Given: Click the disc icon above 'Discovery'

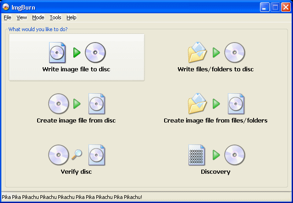Looking at the screenshot, I should coord(235,155).
